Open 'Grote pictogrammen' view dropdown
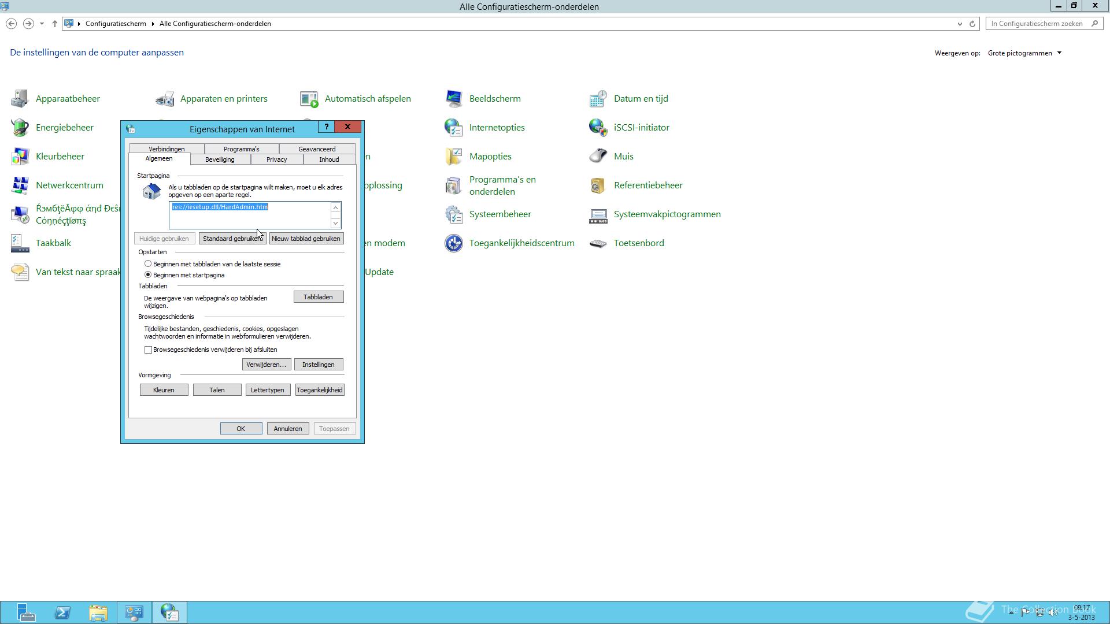The width and height of the screenshot is (1110, 624). (1024, 53)
